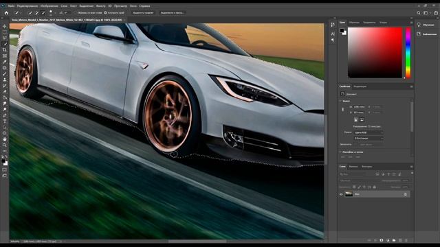The image size is (440, 247).
Task: Add layer mask at Layers panel bottom
Action: (382, 240)
